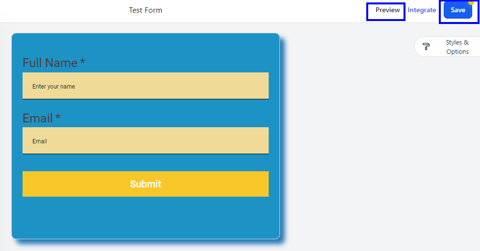480x251 pixels.
Task: Click blue form area above Full Name
Action: pyautogui.click(x=146, y=45)
